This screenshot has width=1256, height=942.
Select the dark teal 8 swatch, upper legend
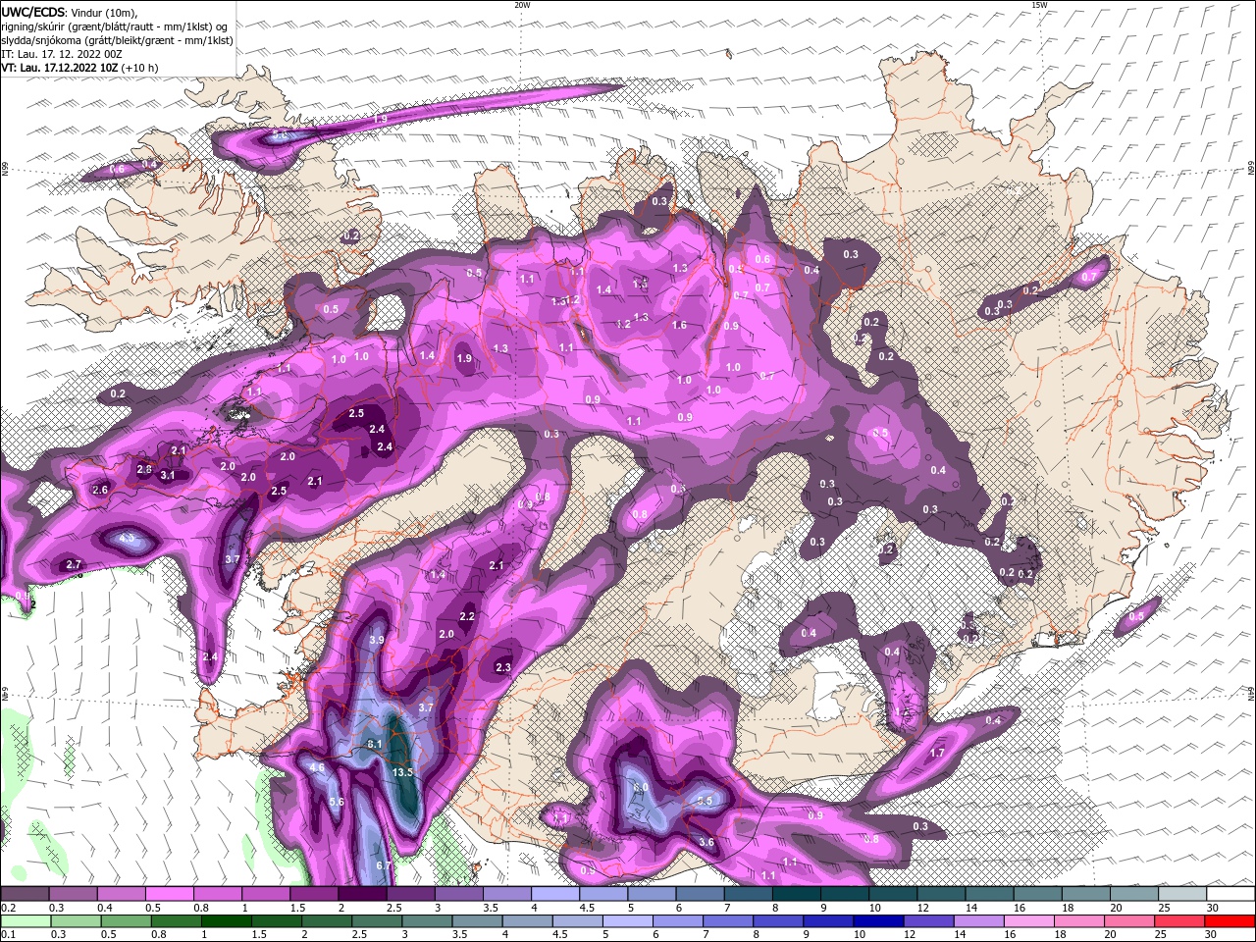click(x=797, y=894)
